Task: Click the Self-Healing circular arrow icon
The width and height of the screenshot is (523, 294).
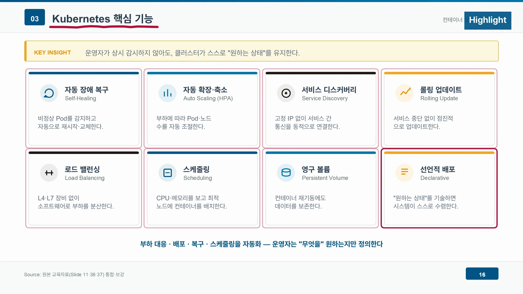Action: click(49, 93)
